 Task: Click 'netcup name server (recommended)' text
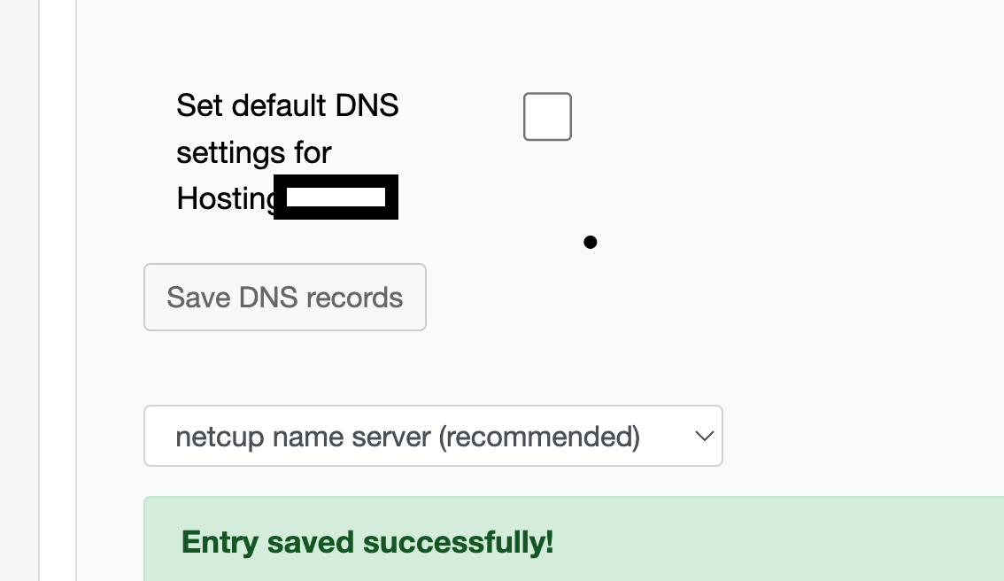pyautogui.click(x=408, y=437)
